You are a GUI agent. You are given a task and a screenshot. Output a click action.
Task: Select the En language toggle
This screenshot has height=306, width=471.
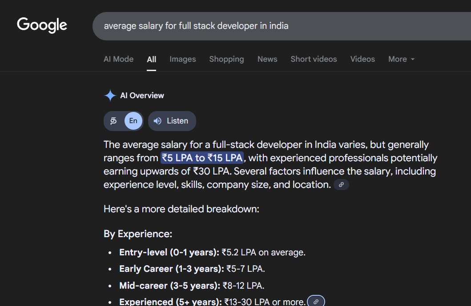(133, 121)
